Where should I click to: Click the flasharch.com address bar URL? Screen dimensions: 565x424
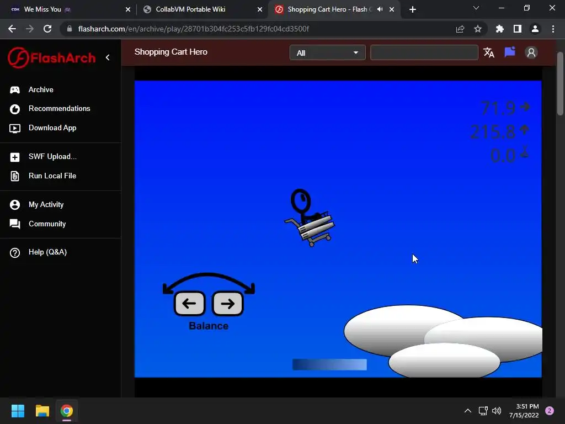[194, 29]
